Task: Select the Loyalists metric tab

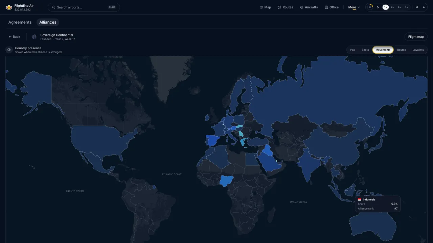Action: [x=418, y=50]
